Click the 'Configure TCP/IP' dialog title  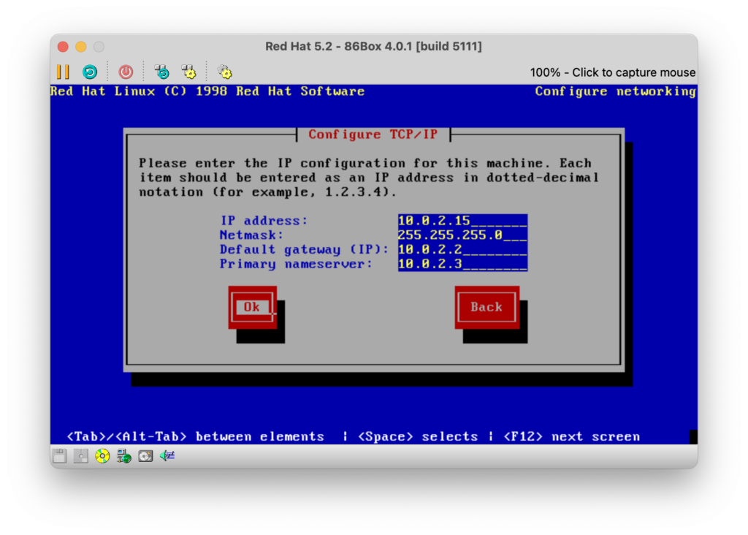(x=373, y=134)
